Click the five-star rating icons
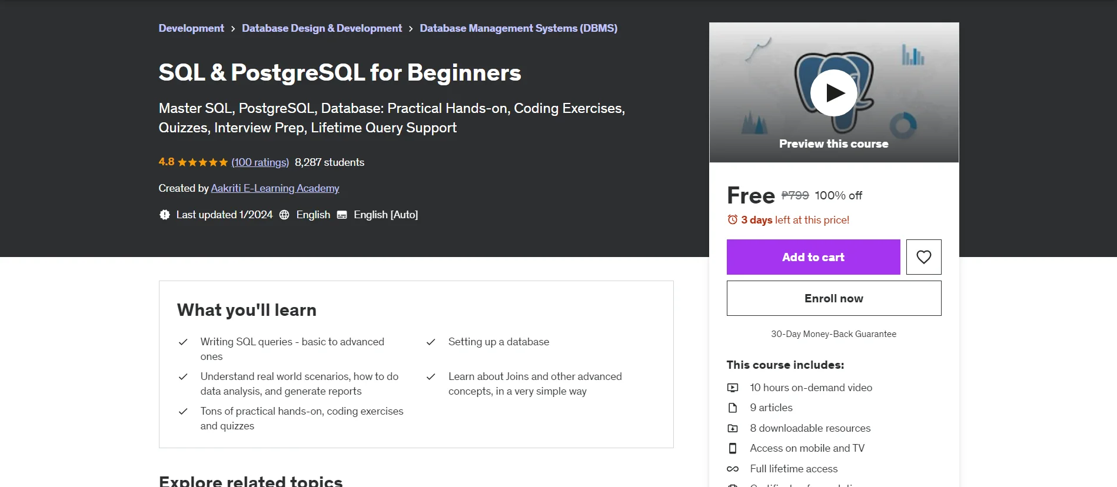Image resolution: width=1117 pixels, height=487 pixels. 202,162
